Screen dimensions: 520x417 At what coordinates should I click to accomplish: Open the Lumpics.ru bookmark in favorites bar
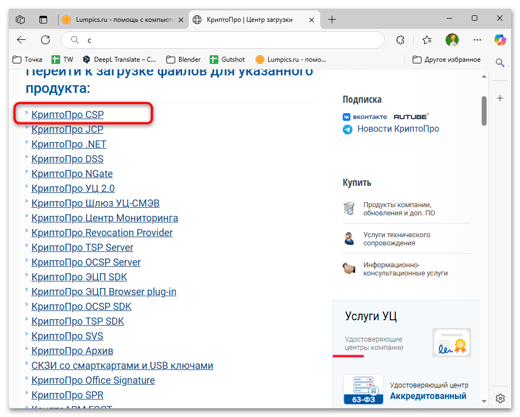[291, 60]
